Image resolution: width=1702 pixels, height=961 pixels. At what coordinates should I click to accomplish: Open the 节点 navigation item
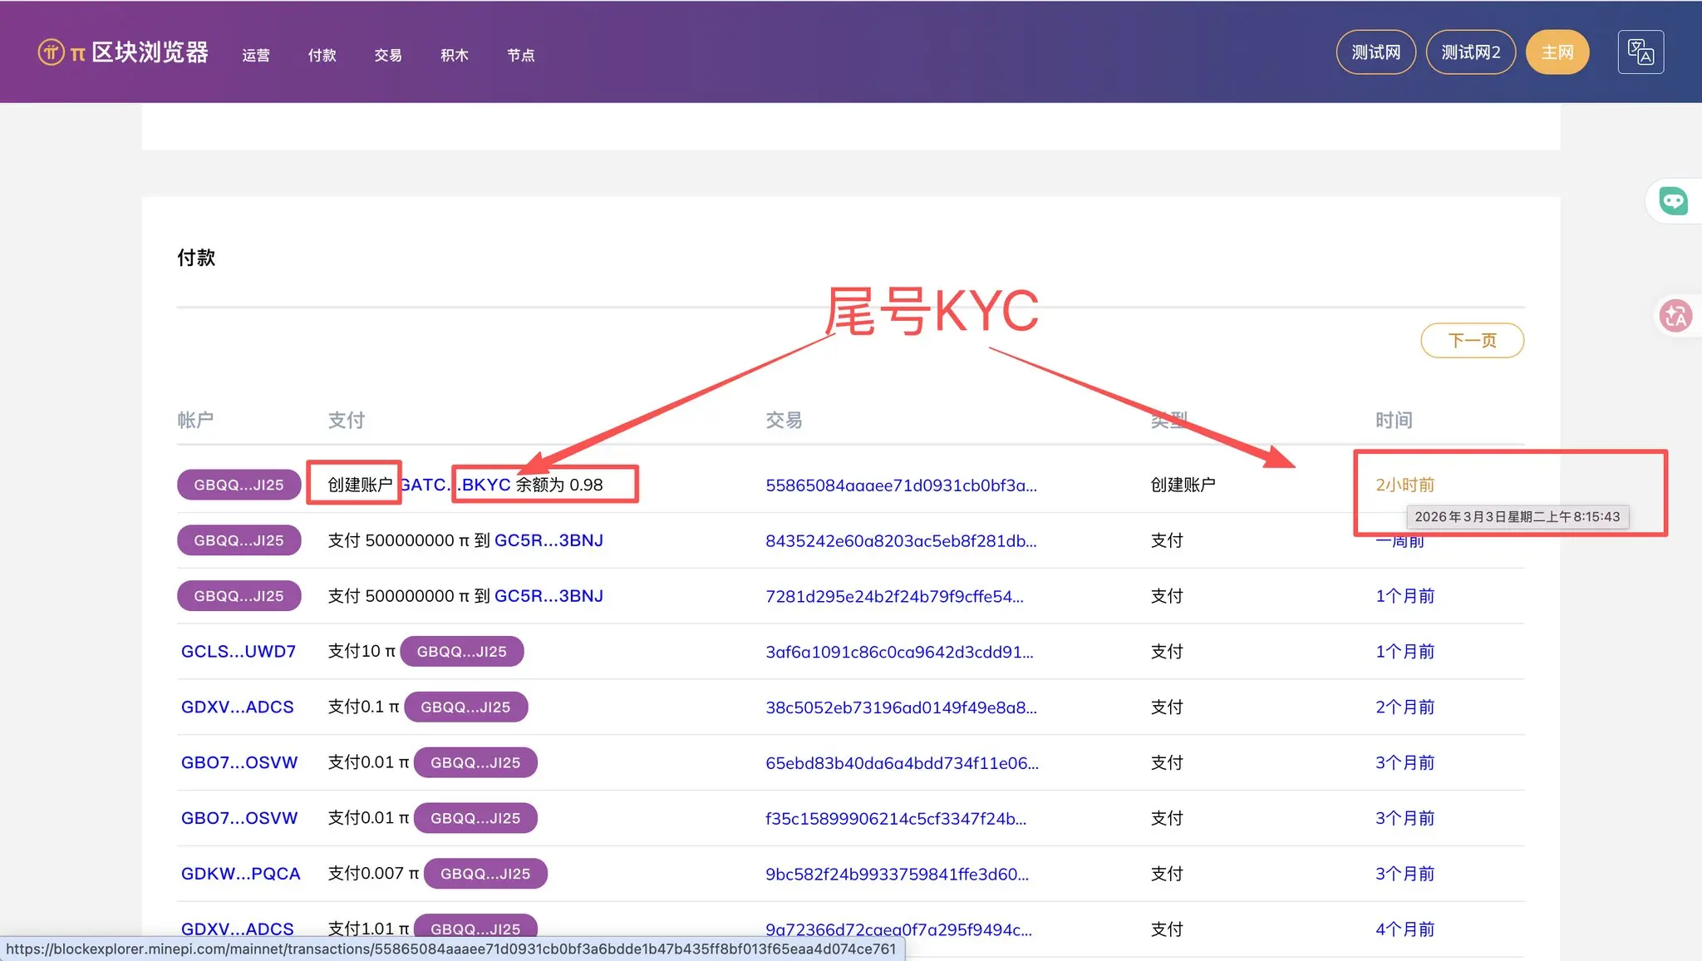click(x=521, y=56)
